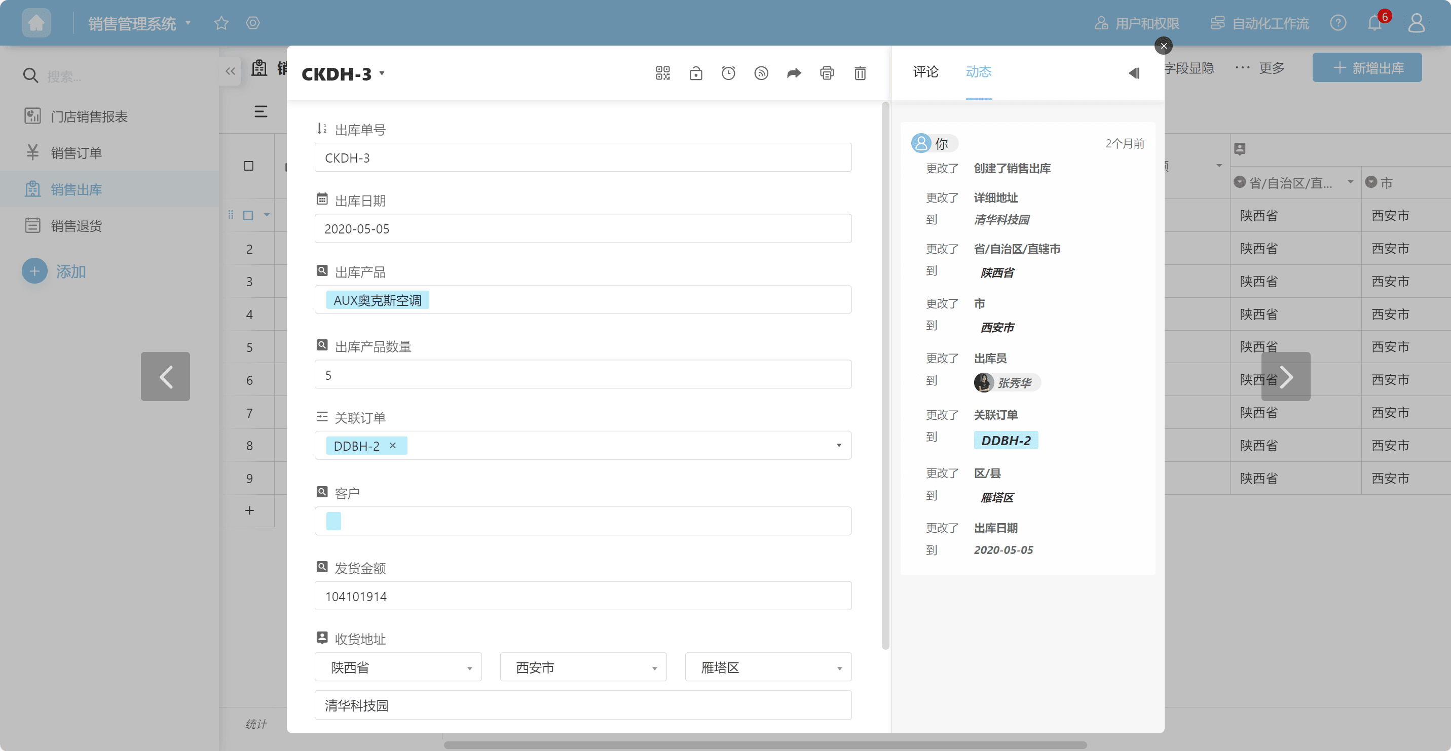Image resolution: width=1451 pixels, height=751 pixels.
Task: Open 自动化工作流 menu
Action: click(1259, 23)
